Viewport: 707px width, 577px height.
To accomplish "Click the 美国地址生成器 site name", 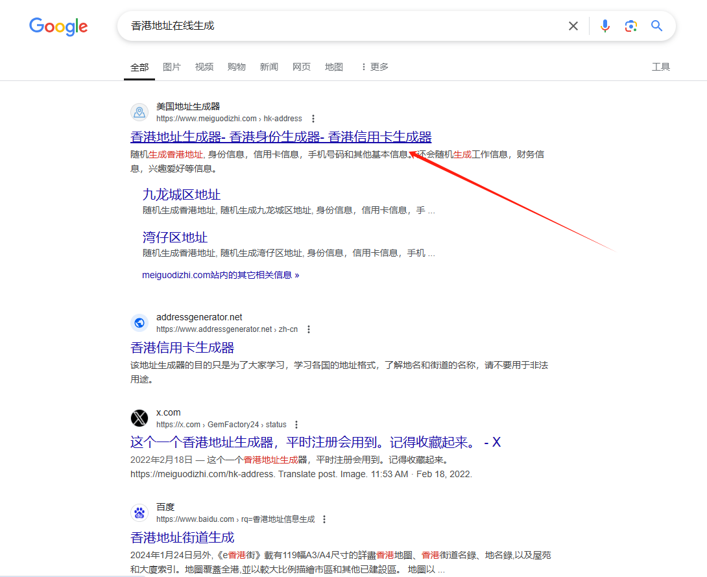I will (x=188, y=106).
